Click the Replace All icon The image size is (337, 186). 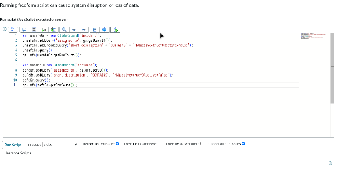click(x=53, y=29)
